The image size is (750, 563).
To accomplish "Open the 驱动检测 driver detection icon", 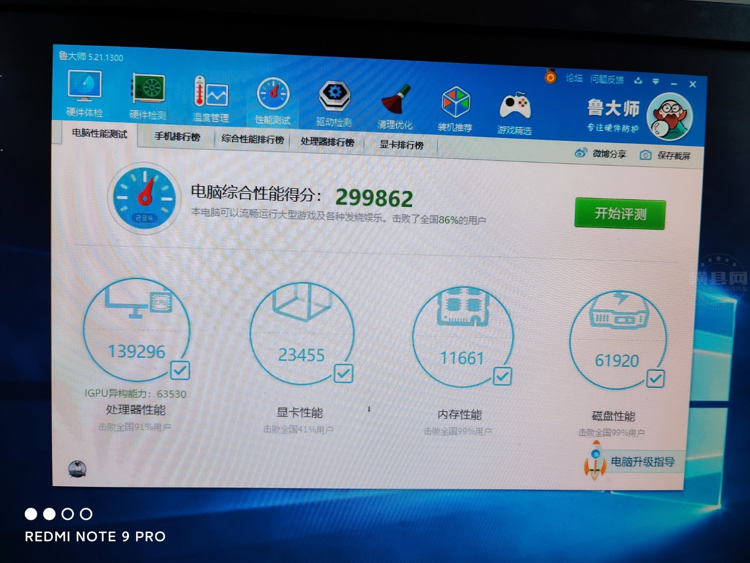I will point(334,103).
